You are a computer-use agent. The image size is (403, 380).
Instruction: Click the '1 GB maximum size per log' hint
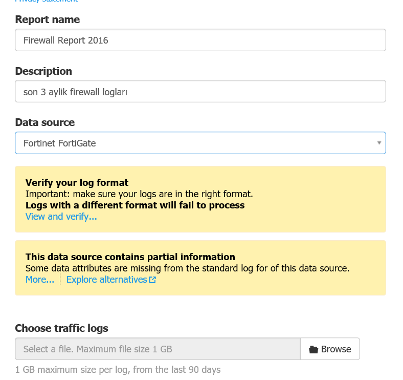point(118,370)
